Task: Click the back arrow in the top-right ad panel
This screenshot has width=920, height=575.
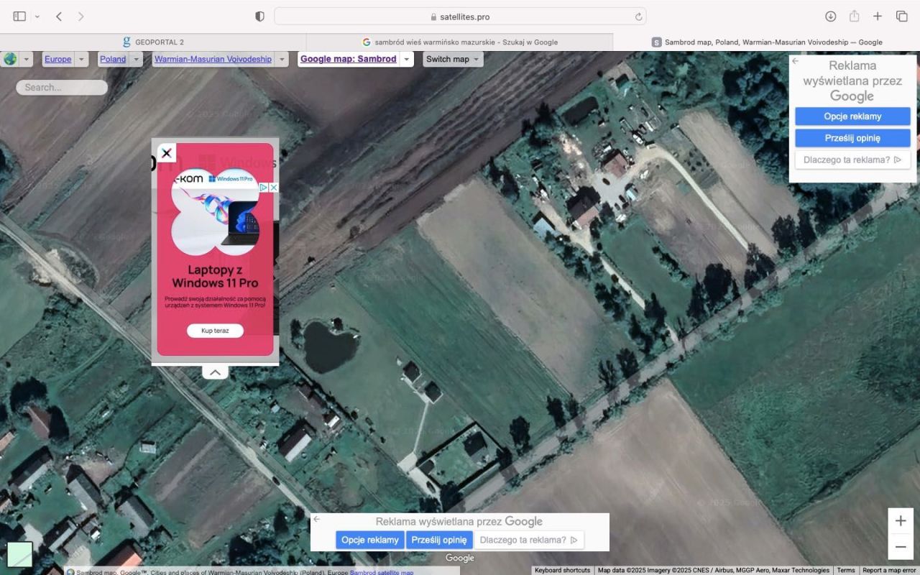Action: point(796,61)
